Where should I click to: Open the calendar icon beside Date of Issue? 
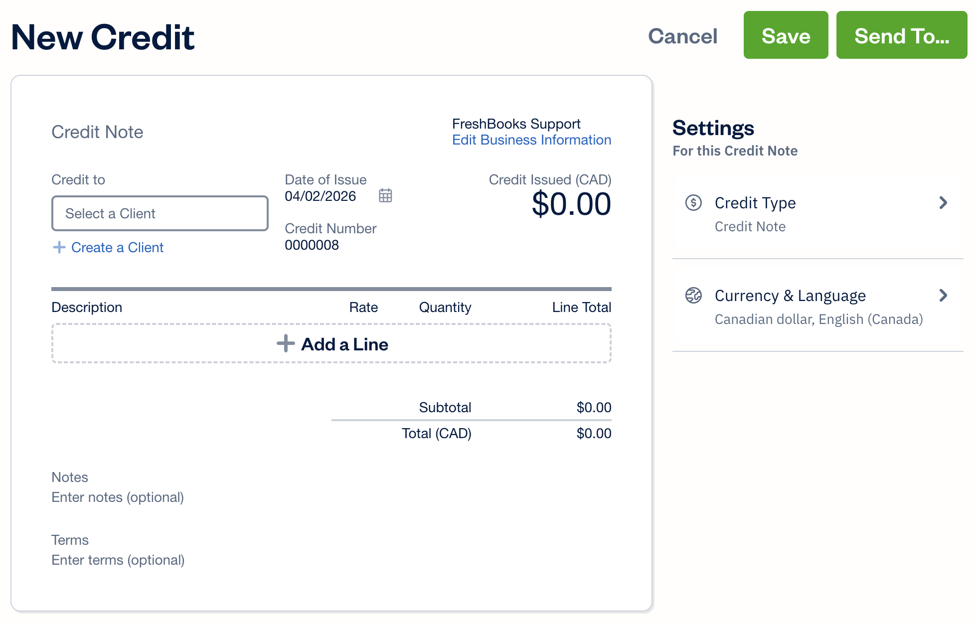click(385, 196)
